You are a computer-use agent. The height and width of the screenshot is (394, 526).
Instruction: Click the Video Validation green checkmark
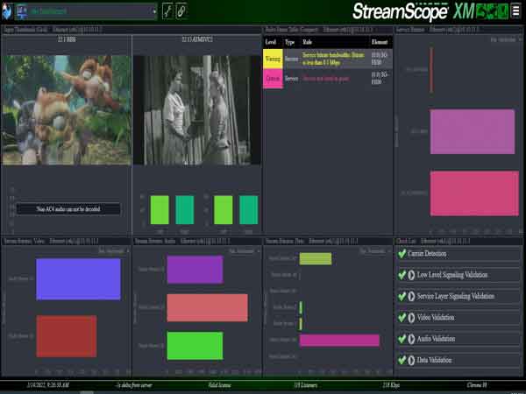point(402,318)
